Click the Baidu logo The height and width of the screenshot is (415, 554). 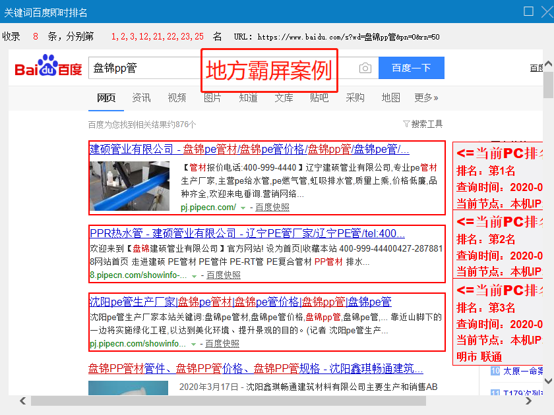(x=49, y=68)
